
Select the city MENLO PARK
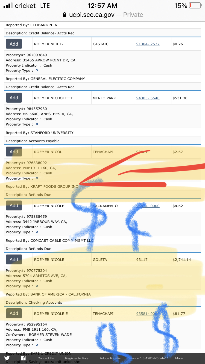(104, 98)
